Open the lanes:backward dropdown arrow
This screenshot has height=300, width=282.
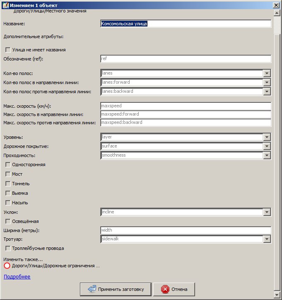[267, 92]
